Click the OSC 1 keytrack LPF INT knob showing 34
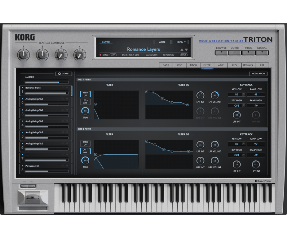 tap(237, 115)
